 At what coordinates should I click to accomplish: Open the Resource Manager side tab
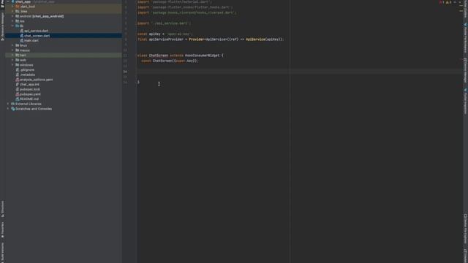[x=2, y=26]
